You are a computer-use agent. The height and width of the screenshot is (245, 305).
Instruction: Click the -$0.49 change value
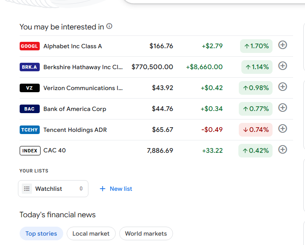[212, 130]
